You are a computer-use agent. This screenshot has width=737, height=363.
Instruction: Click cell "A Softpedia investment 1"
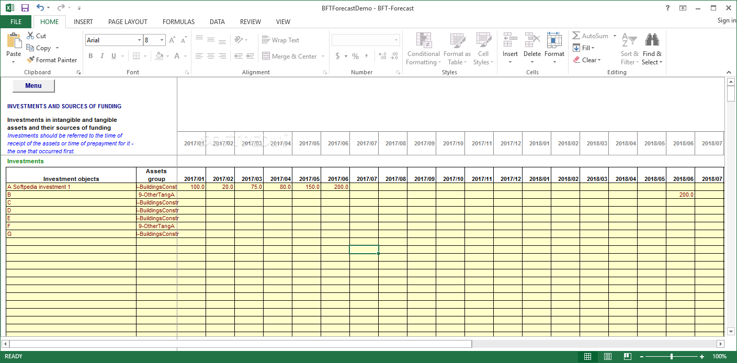[x=71, y=187]
